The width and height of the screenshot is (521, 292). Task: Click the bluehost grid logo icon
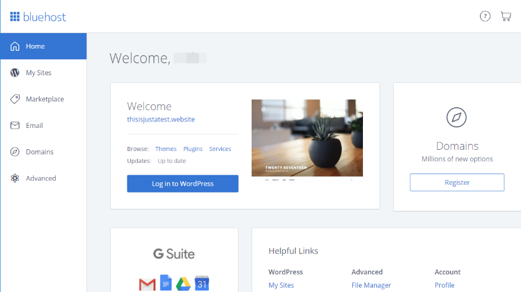(x=15, y=17)
